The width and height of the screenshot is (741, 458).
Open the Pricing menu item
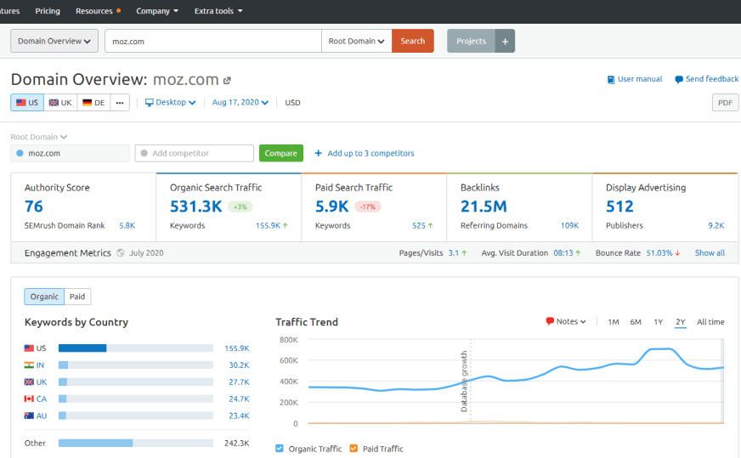(48, 11)
